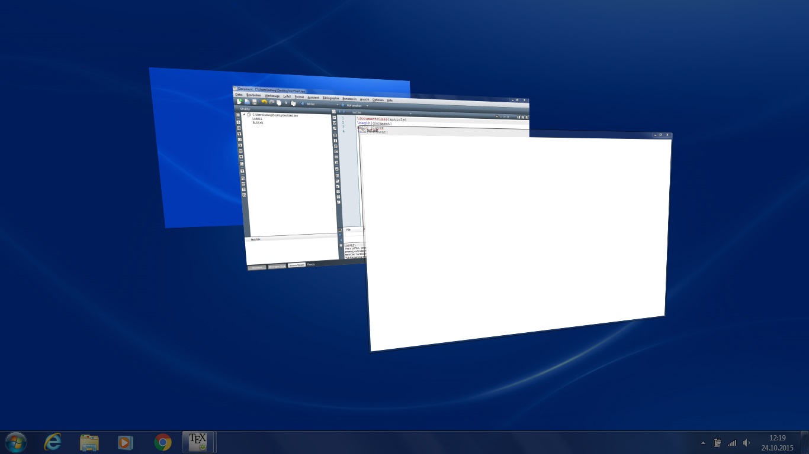
Task: Launch Internet Explorer from the taskbar
Action: pos(53,442)
